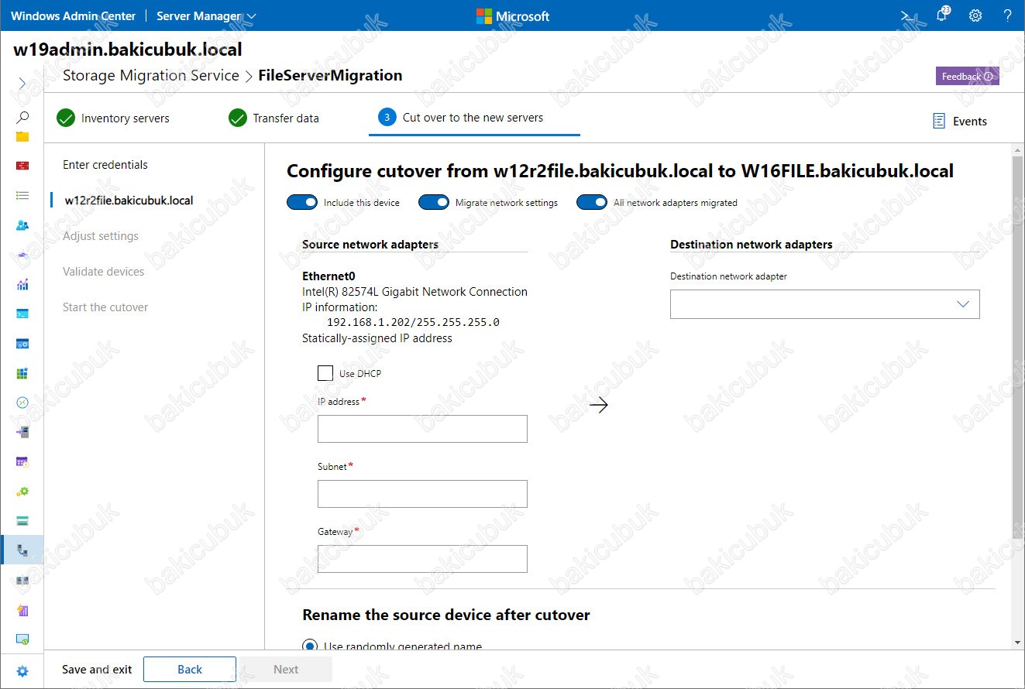Image resolution: width=1025 pixels, height=689 pixels.
Task: Open the help question mark icon
Action: coord(1007,15)
